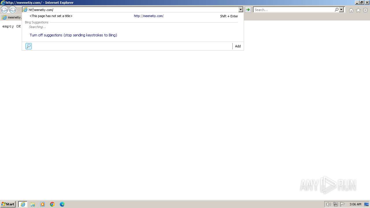Click Turn off suggestions link
370x208 pixels.
point(73,35)
